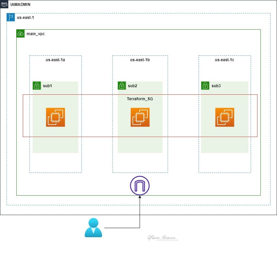Select the EC2 instance inside sub2
The width and height of the screenshot is (277, 259).
(140, 117)
